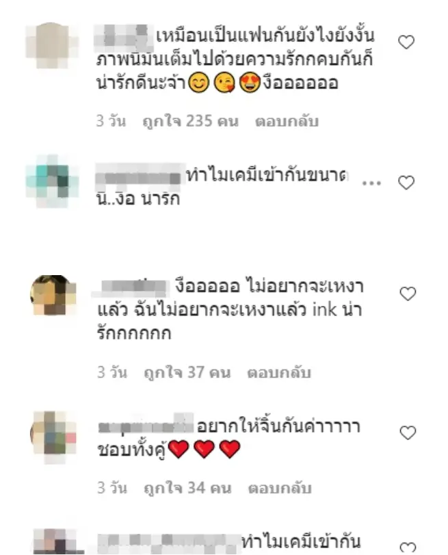Open first commenter's beige profile picture
448x555 pixels.
52,45
